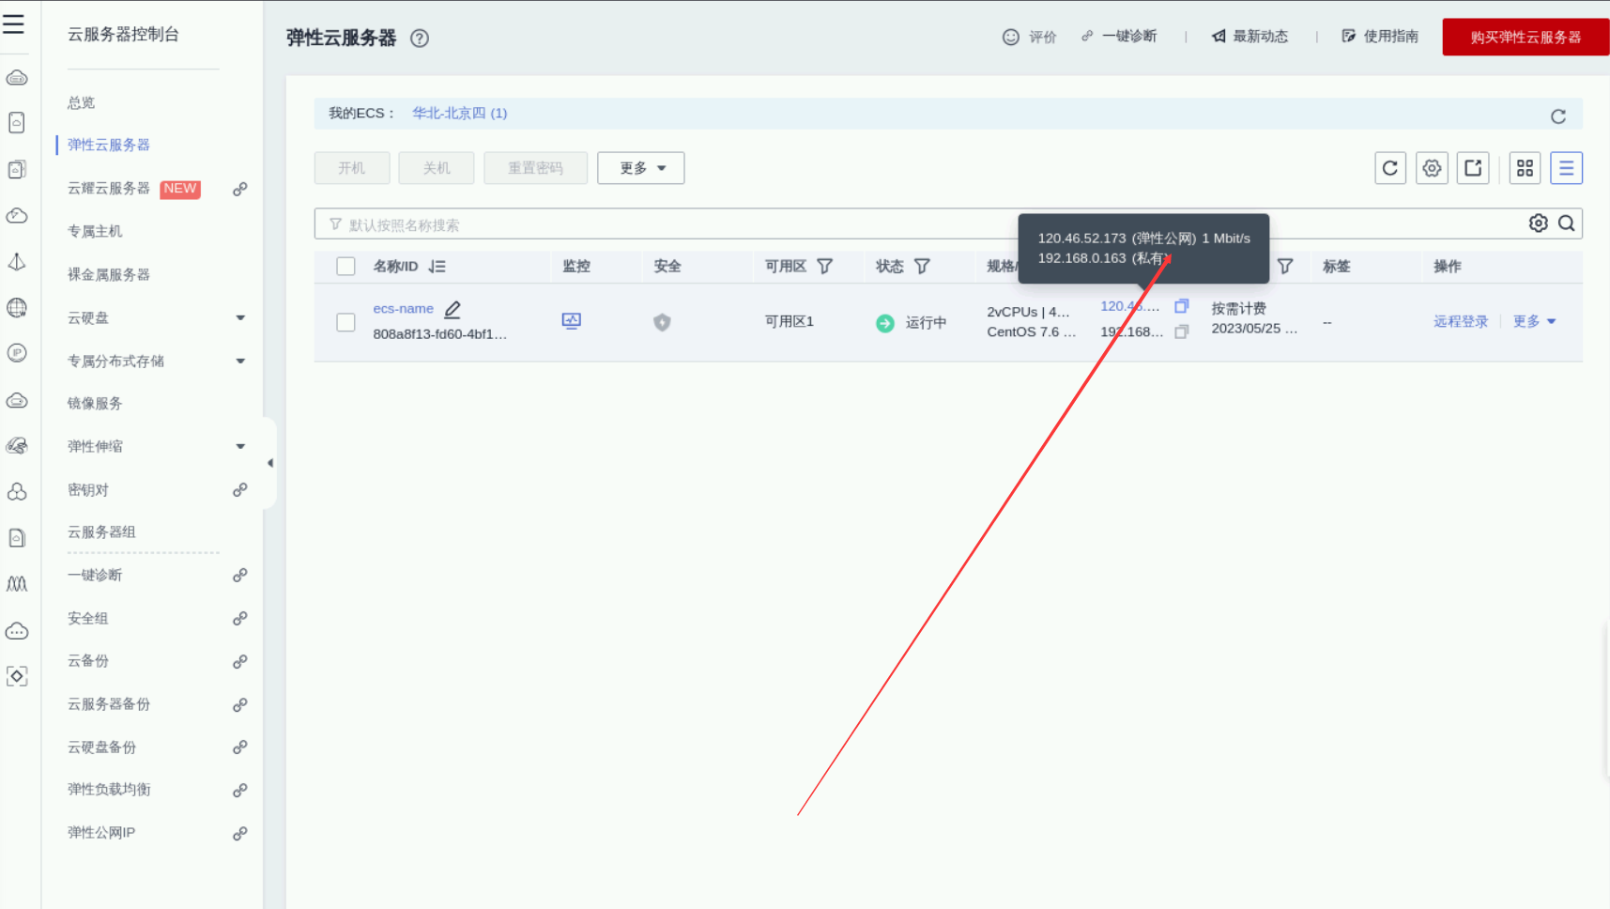Edit the ecs-name server name

coord(452,309)
